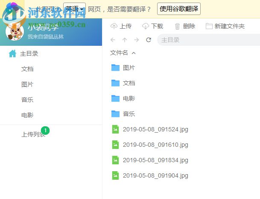Select the file name 2019-05-08_091834.jpg
This screenshot has width=260, height=199.
(x=155, y=160)
